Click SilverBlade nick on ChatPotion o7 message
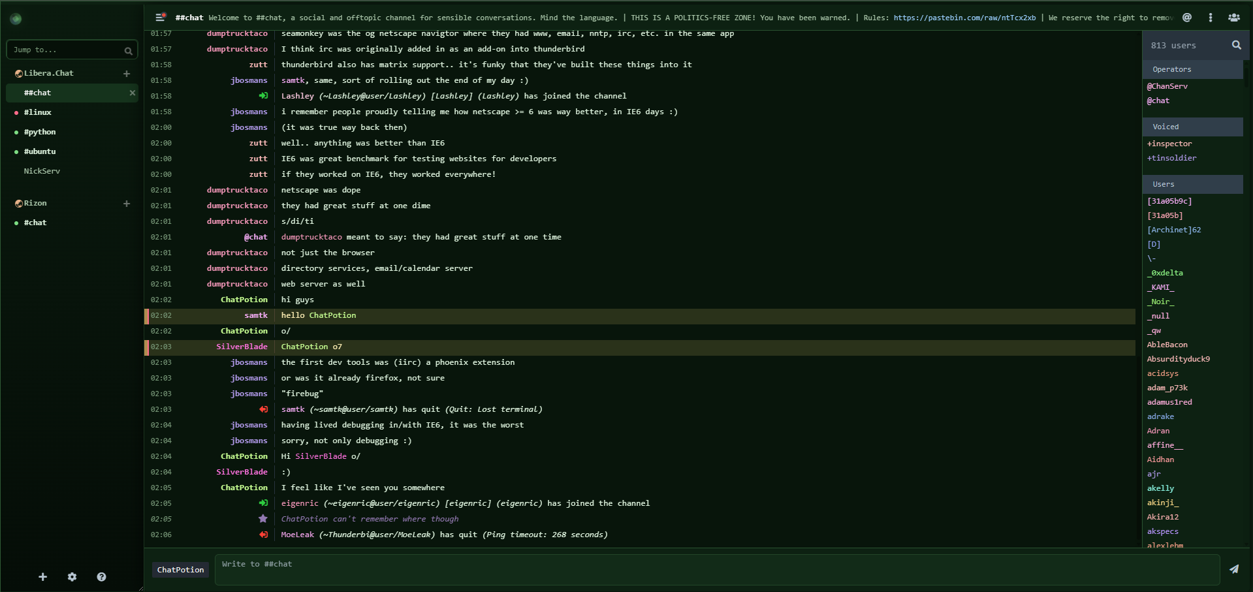 242,347
